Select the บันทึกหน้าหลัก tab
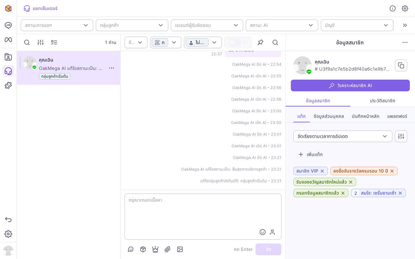 [x=365, y=116]
